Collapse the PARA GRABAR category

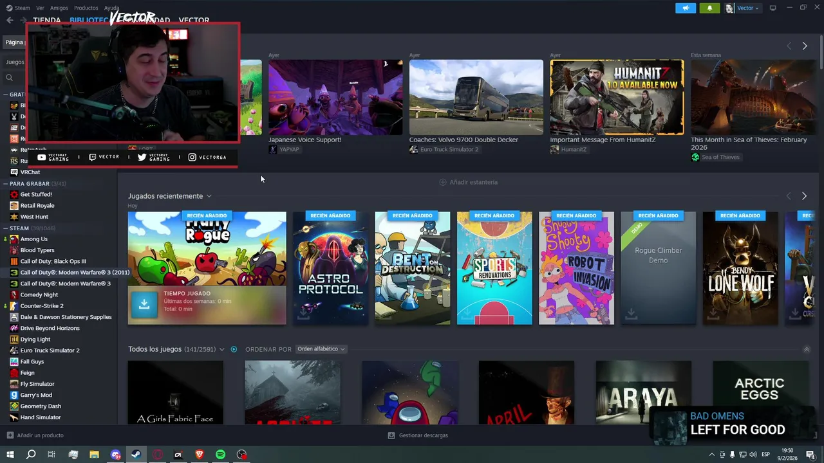pos(6,184)
